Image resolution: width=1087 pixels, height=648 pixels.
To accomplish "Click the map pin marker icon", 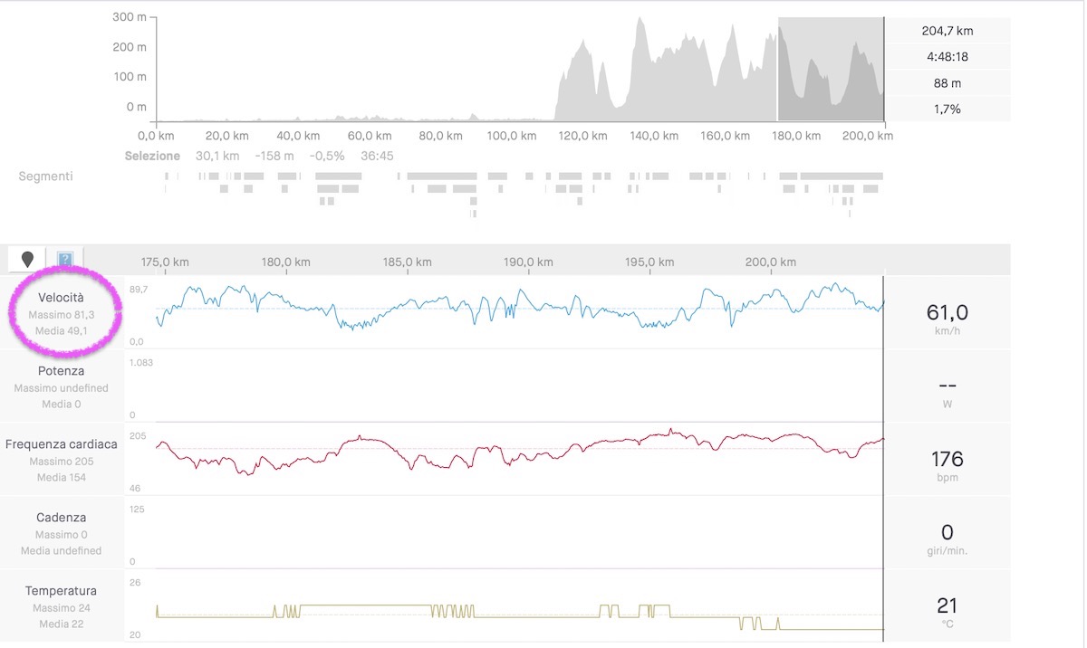I will (27, 260).
